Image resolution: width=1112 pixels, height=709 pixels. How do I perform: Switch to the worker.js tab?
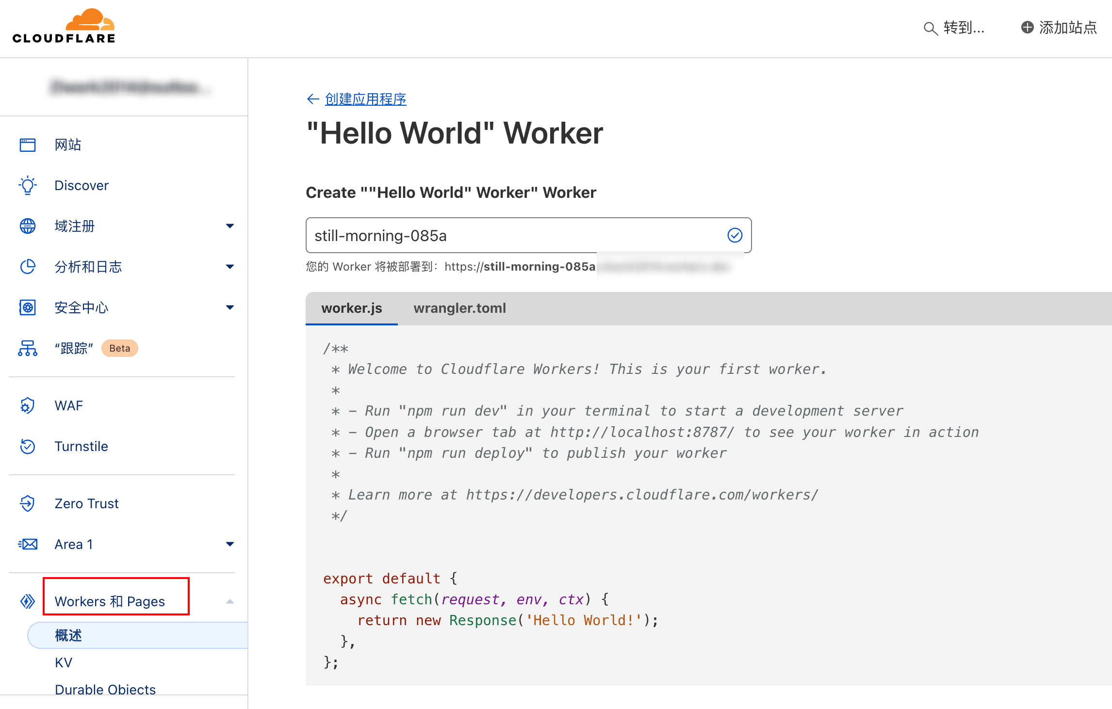[x=352, y=308]
